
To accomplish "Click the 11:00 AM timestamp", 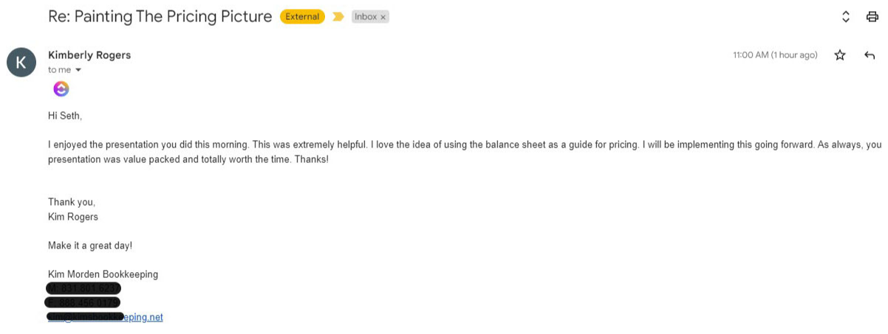I will click(774, 55).
